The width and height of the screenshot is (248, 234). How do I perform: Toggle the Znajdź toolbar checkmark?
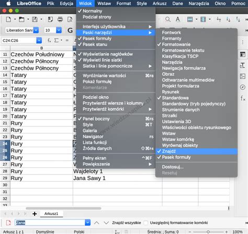pos(196,151)
